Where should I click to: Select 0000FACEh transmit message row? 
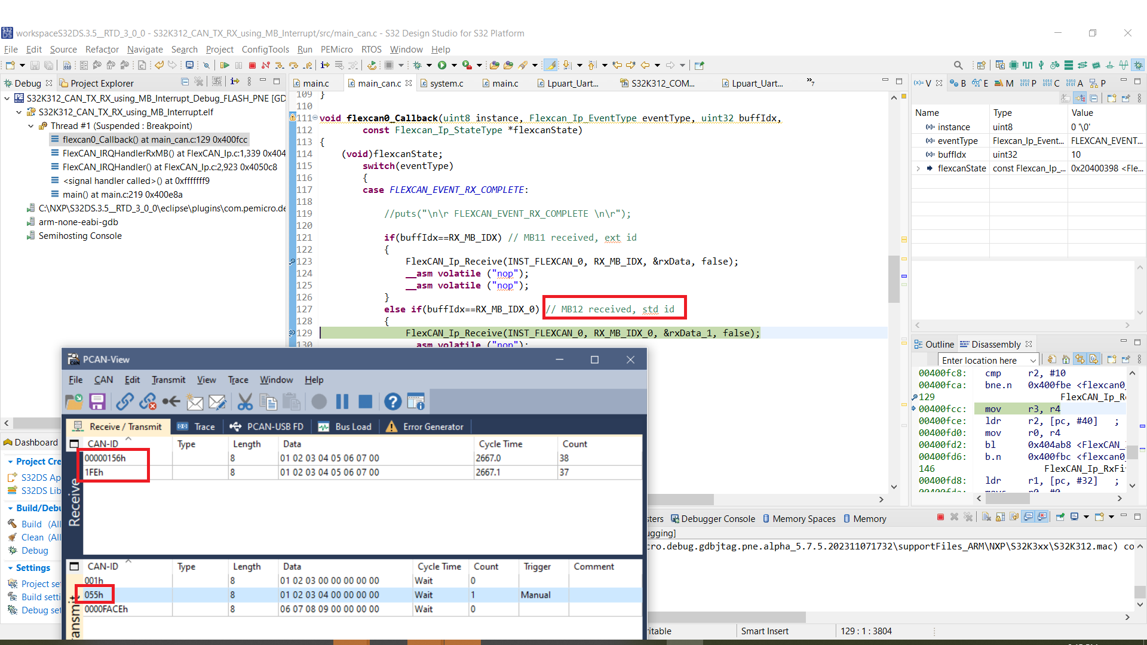click(106, 609)
